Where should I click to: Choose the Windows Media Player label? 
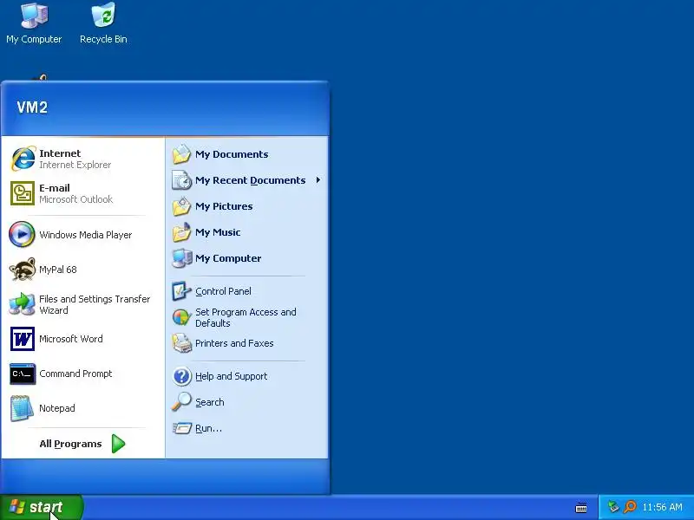pos(85,235)
